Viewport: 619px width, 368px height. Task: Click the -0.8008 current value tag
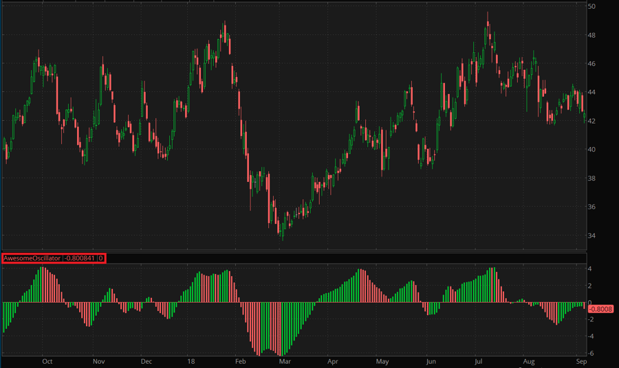tap(600, 309)
